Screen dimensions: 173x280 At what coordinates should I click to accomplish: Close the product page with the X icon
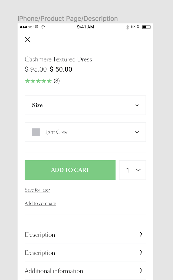tap(27, 39)
